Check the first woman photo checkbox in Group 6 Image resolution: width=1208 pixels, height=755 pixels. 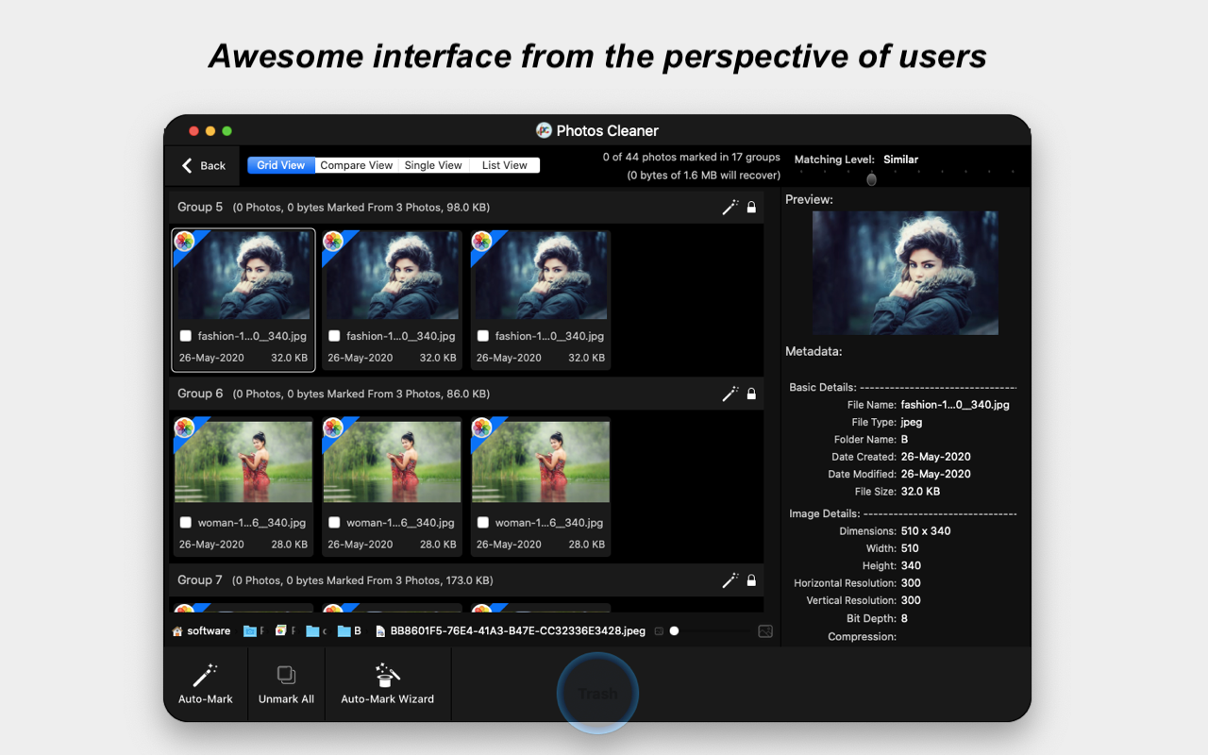pyautogui.click(x=186, y=523)
